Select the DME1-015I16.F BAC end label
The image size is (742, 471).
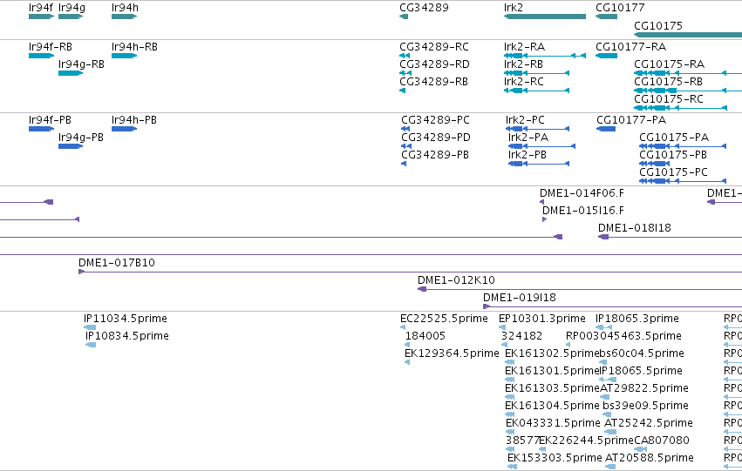click(583, 211)
